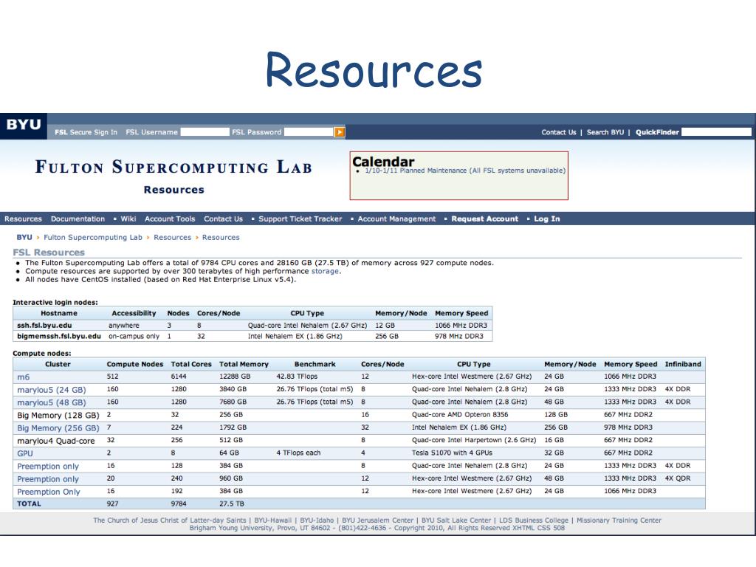The width and height of the screenshot is (756, 567).
Task: Click the TOTAL row label
Action: [x=29, y=504]
